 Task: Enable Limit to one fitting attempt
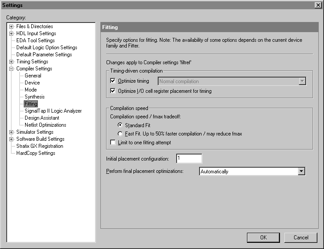pos(113,142)
